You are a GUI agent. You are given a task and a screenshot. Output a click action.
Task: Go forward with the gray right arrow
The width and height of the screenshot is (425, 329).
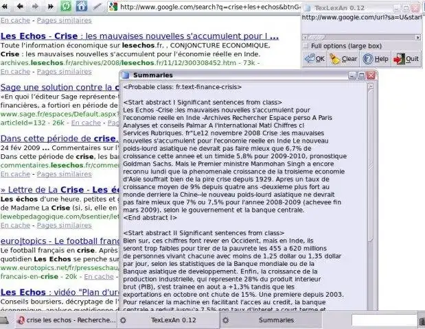[x=35, y=6]
